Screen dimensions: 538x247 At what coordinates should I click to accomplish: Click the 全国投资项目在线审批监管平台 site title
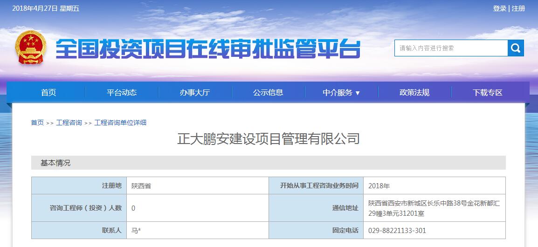click(x=208, y=49)
